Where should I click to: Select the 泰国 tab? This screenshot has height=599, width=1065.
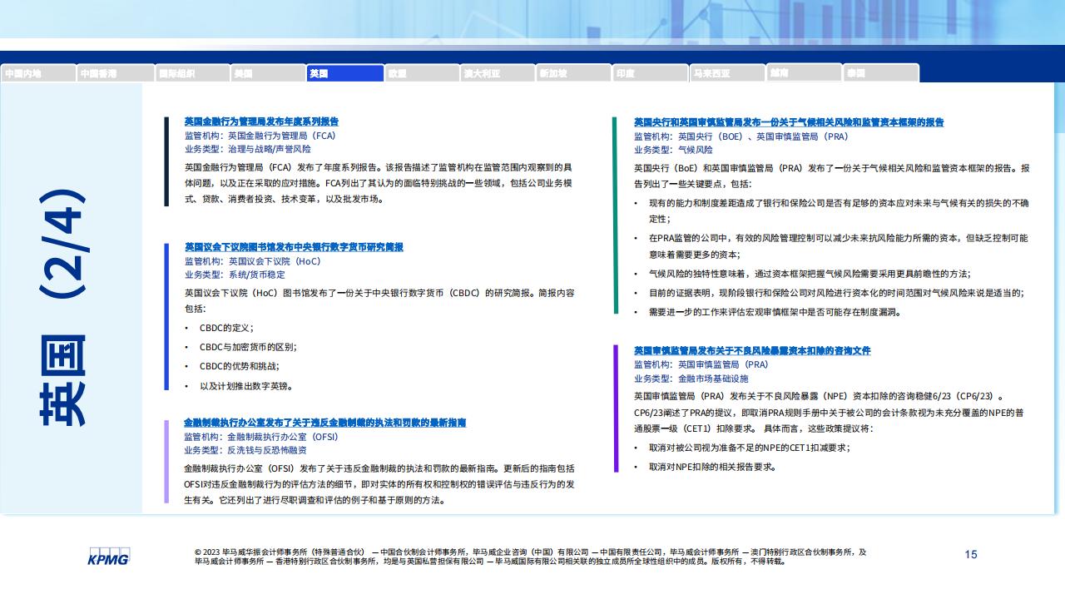881,73
